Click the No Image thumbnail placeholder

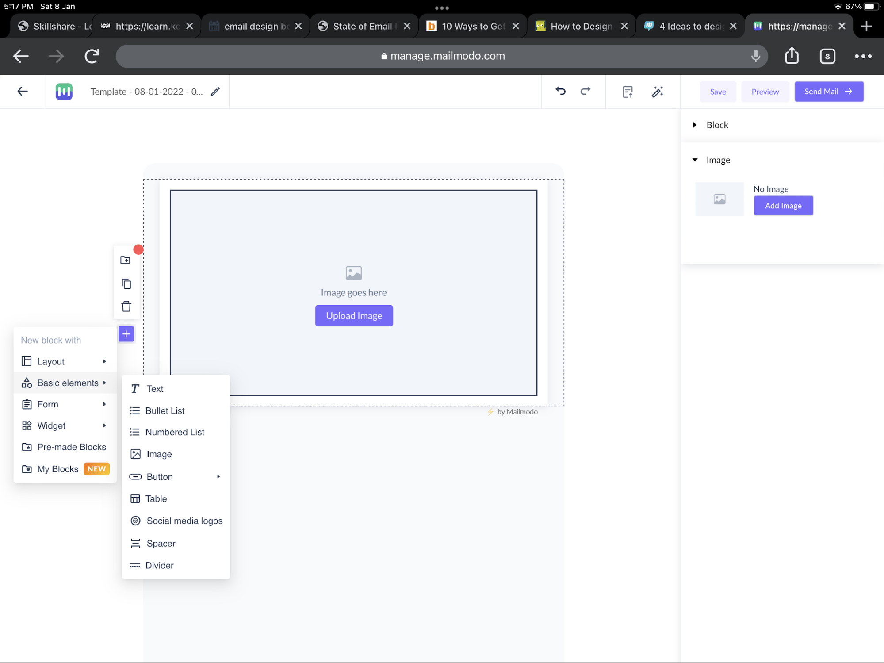[x=719, y=199]
